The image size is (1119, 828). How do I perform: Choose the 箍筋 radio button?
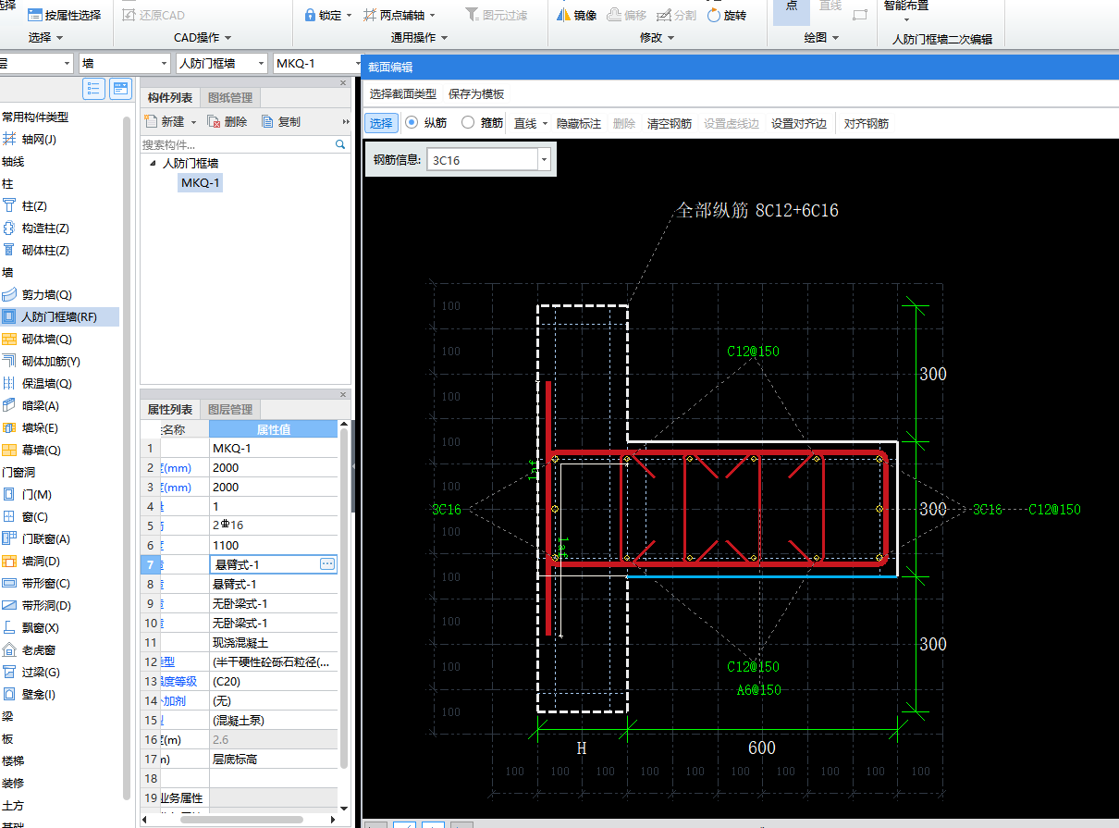click(468, 122)
